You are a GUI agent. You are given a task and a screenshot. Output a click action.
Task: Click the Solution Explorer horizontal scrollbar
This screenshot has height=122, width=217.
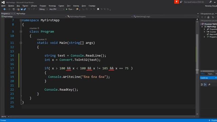coord(208,71)
